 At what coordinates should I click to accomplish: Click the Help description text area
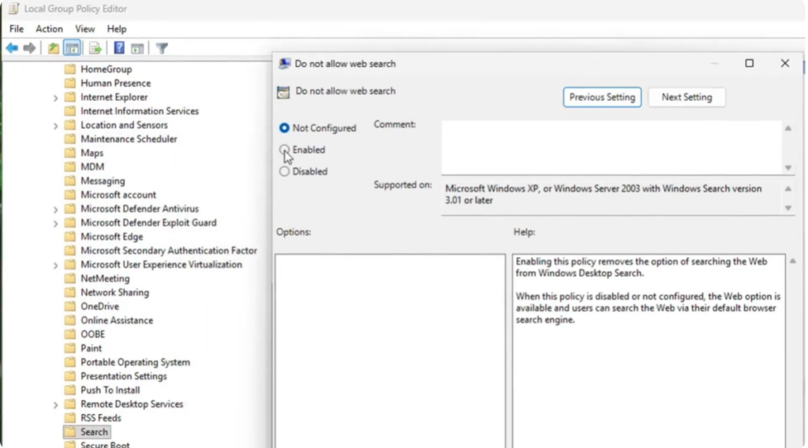click(649, 351)
